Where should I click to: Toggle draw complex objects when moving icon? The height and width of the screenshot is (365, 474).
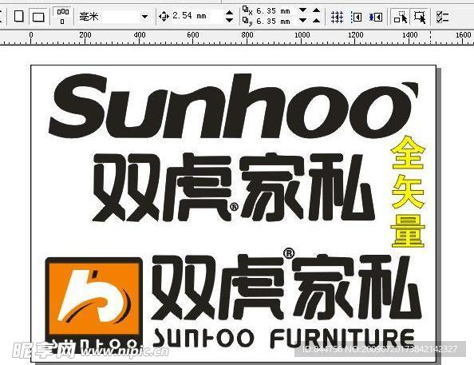pos(401,17)
